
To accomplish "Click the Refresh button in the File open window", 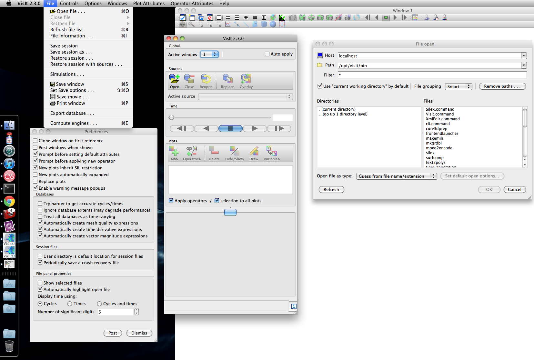I will 331,189.
